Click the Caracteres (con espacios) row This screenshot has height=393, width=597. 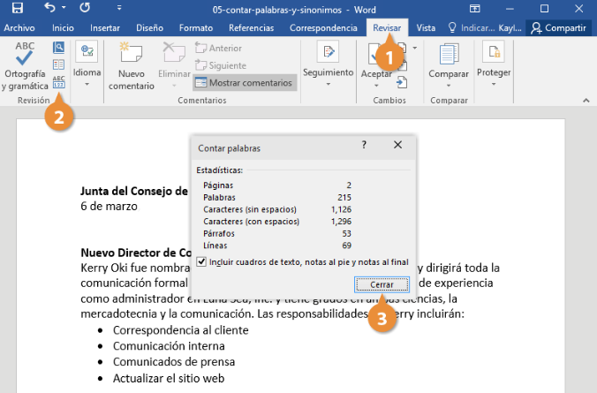point(277,222)
